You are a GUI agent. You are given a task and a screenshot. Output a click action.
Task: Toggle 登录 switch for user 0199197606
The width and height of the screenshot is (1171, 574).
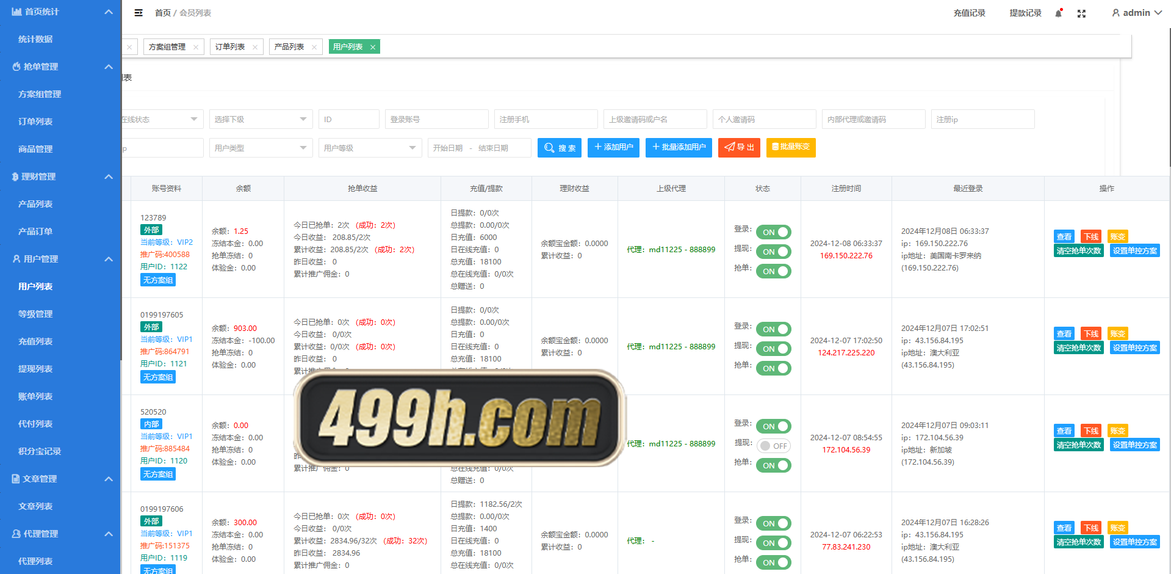[x=774, y=523]
